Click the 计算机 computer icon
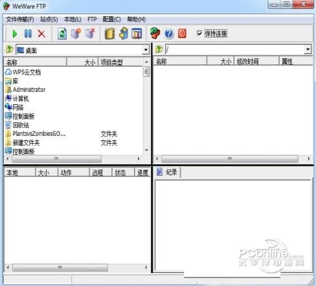The height and width of the screenshot is (286, 316). point(8,98)
